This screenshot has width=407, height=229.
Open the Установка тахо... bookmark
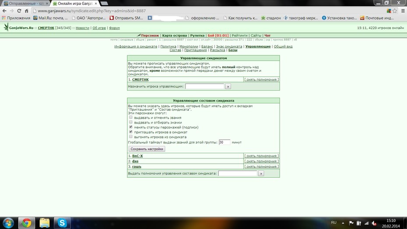point(339,18)
